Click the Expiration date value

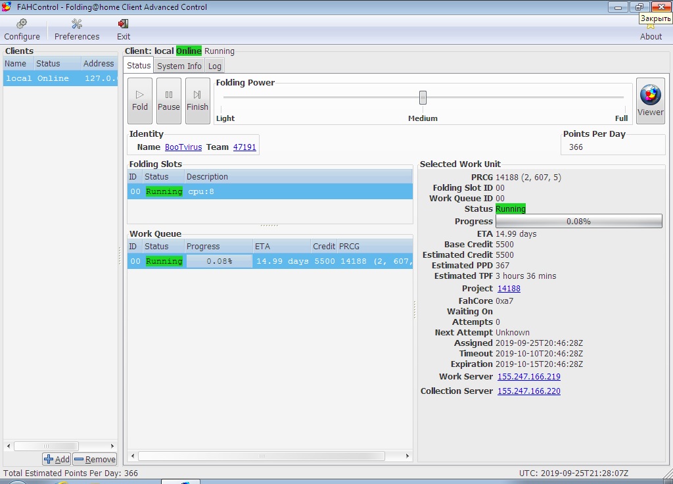point(539,364)
